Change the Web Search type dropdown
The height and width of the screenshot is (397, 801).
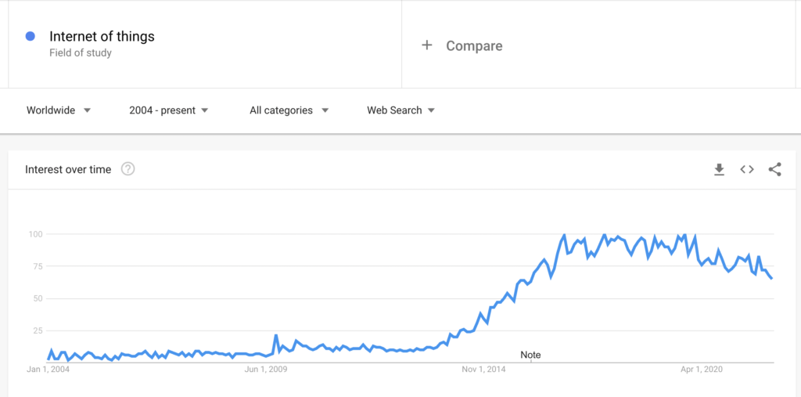pyautogui.click(x=400, y=110)
